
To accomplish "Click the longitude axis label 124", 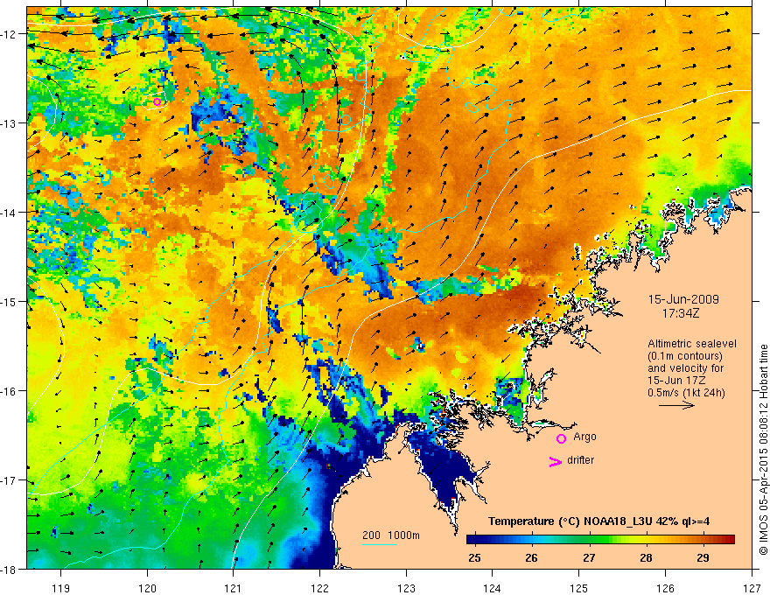I will click(493, 588).
